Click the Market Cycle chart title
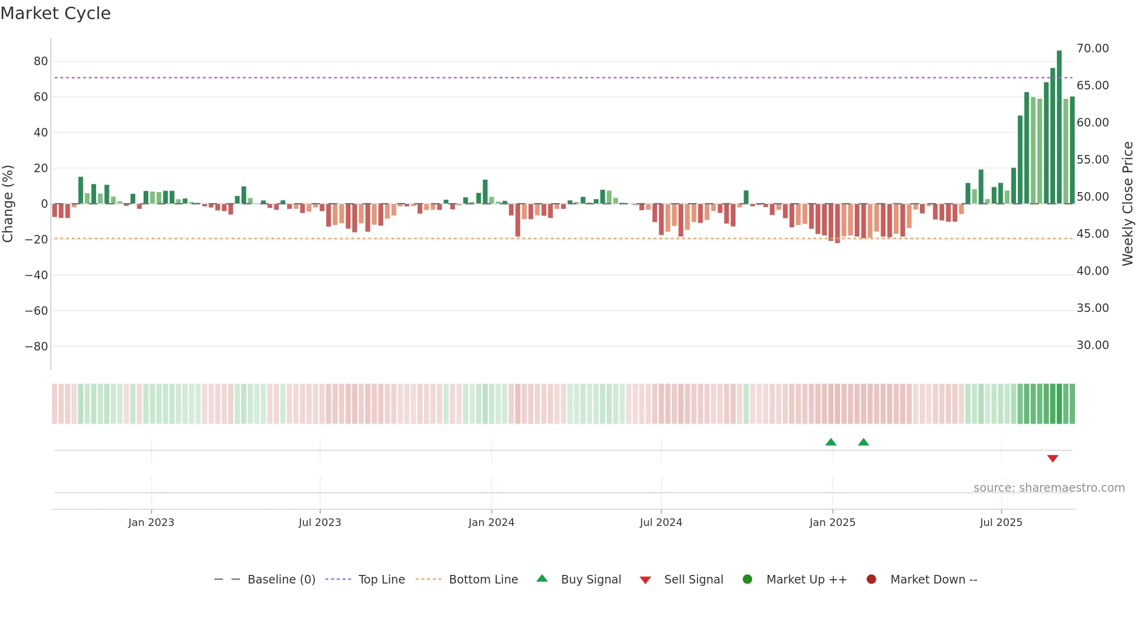The image size is (1141, 642). [56, 13]
